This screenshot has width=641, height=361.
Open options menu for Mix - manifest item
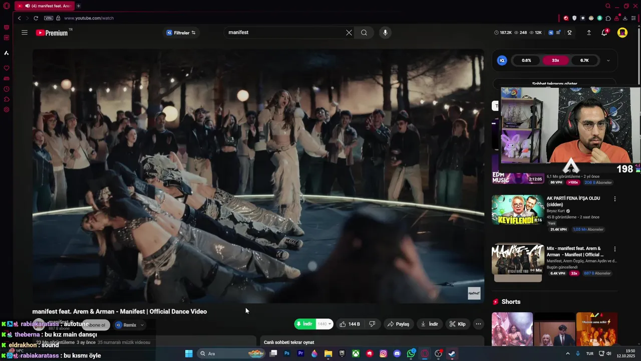click(615, 249)
